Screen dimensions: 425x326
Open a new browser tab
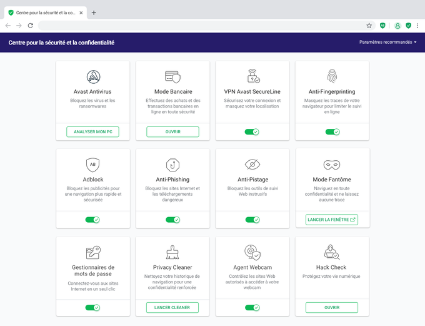[x=94, y=13]
